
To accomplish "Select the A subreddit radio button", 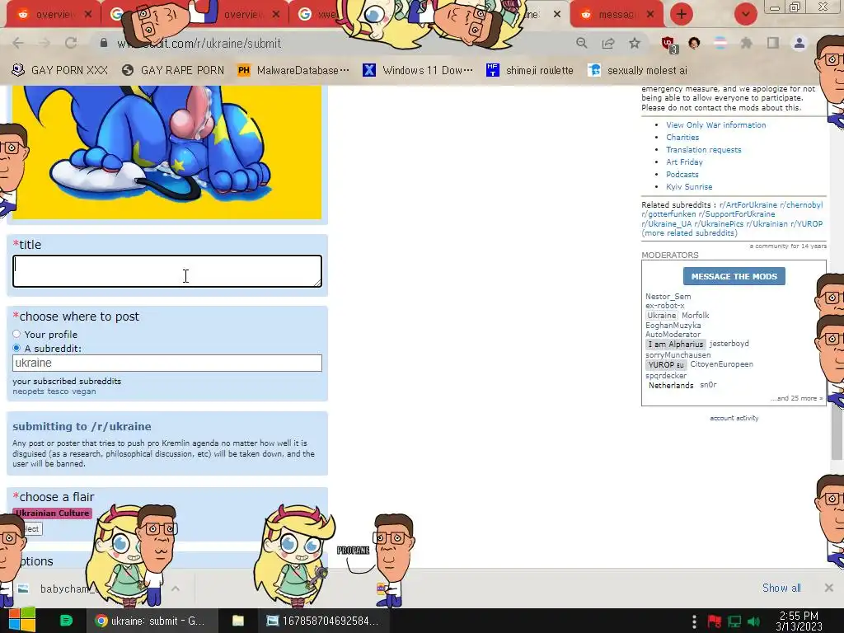I will coord(16,349).
